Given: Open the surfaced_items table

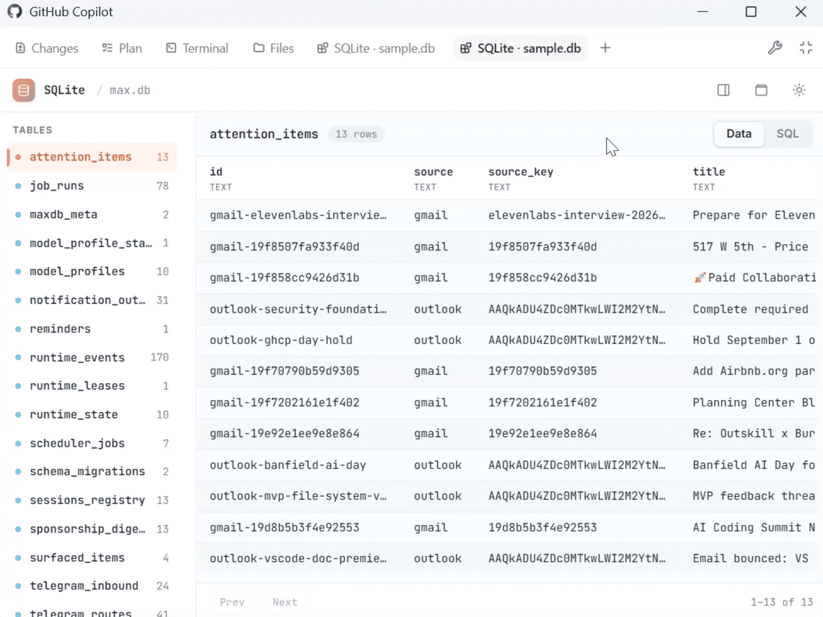Looking at the screenshot, I should tap(92, 557).
